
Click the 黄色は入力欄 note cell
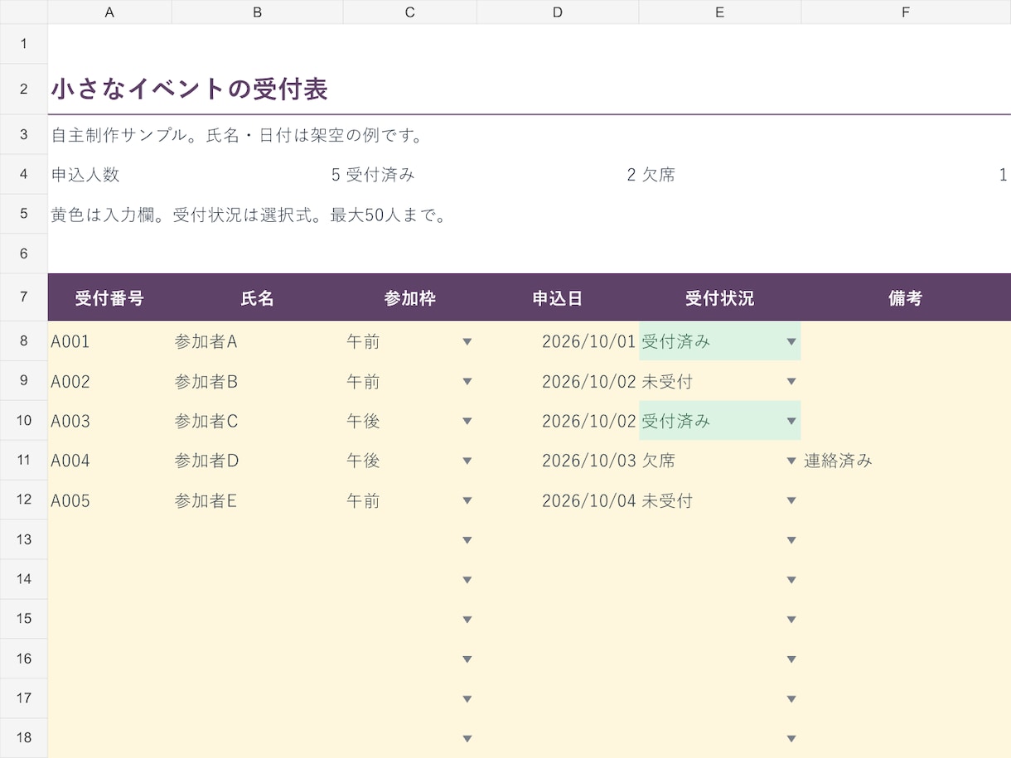[x=249, y=216]
